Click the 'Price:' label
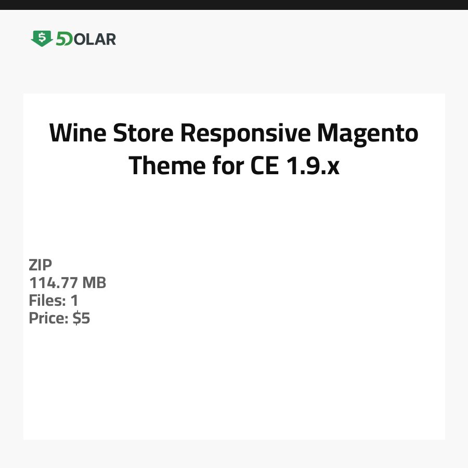Screen dimensions: 468x468 click(x=49, y=318)
